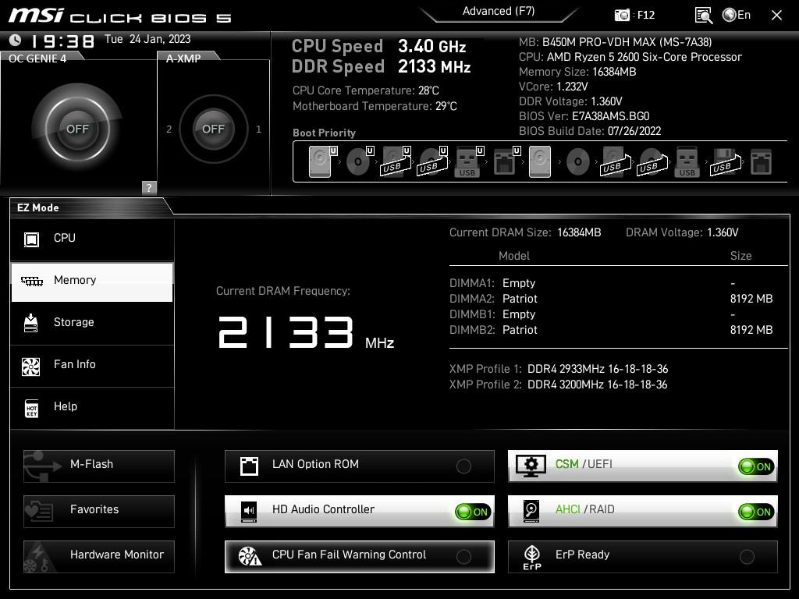The height and width of the screenshot is (599, 799).
Task: Enable the CPU Fan Fail Warning Control radio
Action: click(x=463, y=557)
